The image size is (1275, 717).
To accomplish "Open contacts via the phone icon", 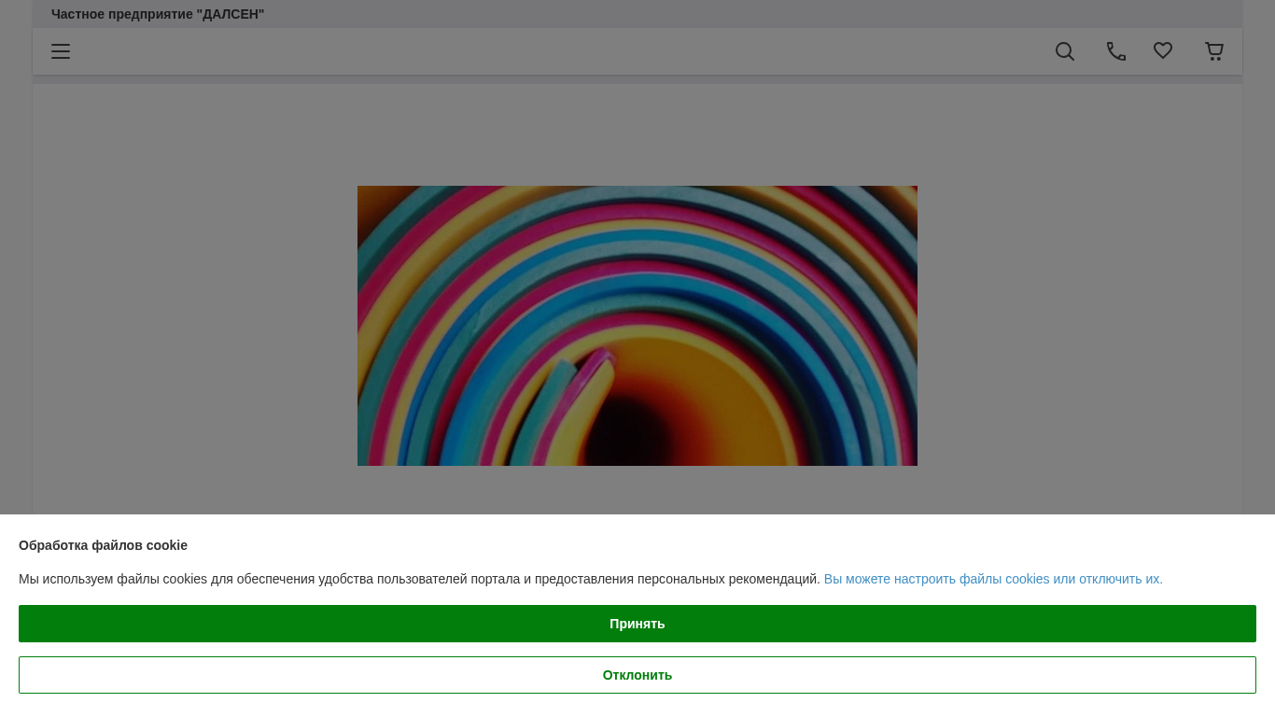I will pos(1115,51).
